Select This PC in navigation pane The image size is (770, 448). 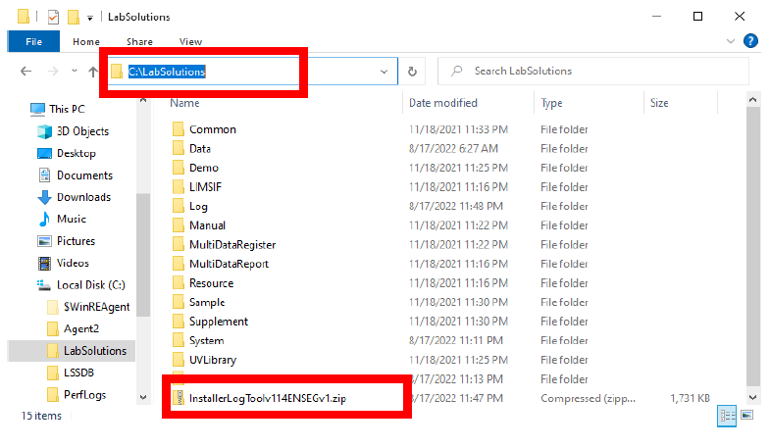coord(58,109)
